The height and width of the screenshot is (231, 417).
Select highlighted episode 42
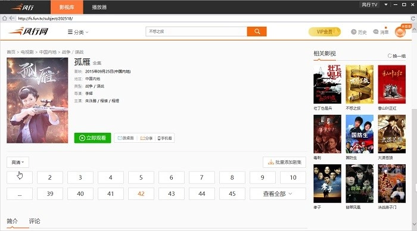pyautogui.click(x=141, y=193)
